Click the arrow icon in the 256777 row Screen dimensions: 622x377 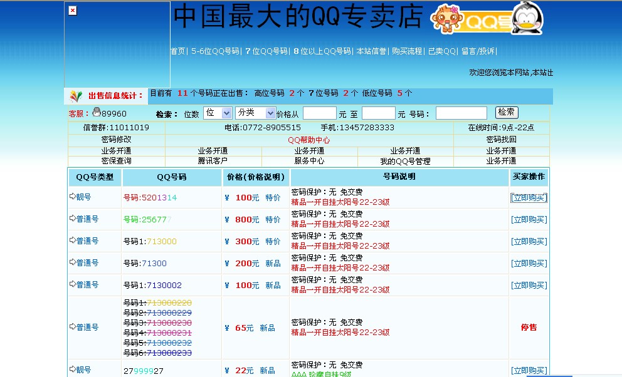[x=73, y=218]
